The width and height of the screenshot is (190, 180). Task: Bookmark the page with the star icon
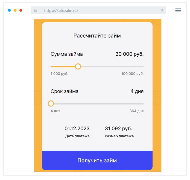tap(162, 10)
